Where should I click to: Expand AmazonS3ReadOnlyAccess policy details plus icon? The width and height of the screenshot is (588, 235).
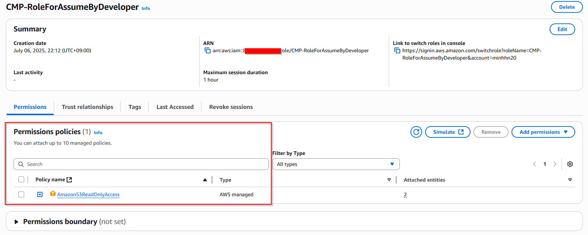click(x=40, y=194)
